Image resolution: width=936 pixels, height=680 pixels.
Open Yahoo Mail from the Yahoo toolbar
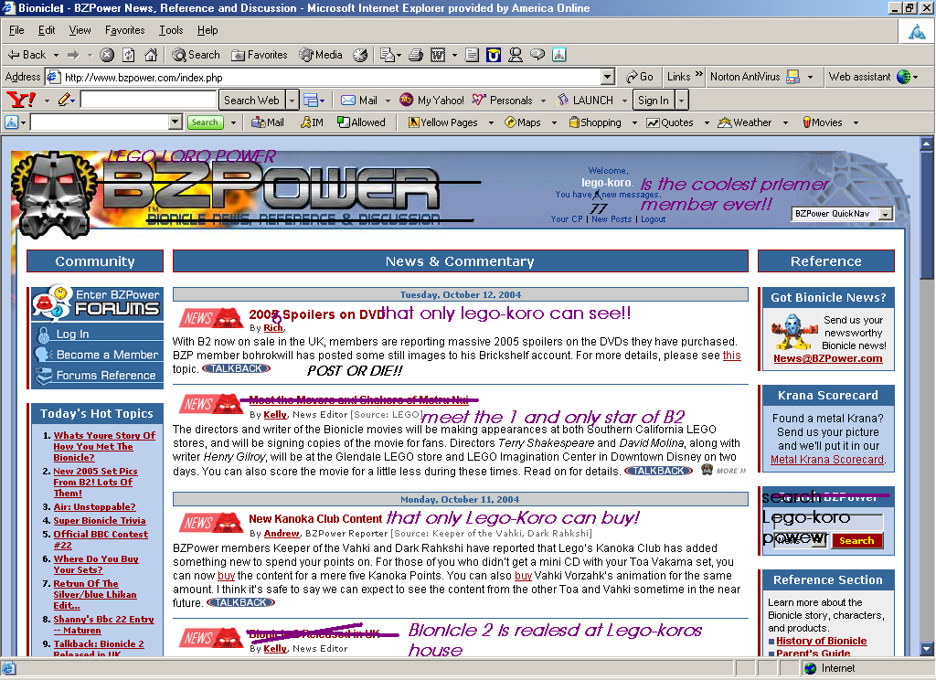coord(359,101)
